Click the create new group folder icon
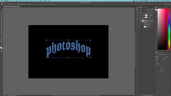 click(149, 95)
